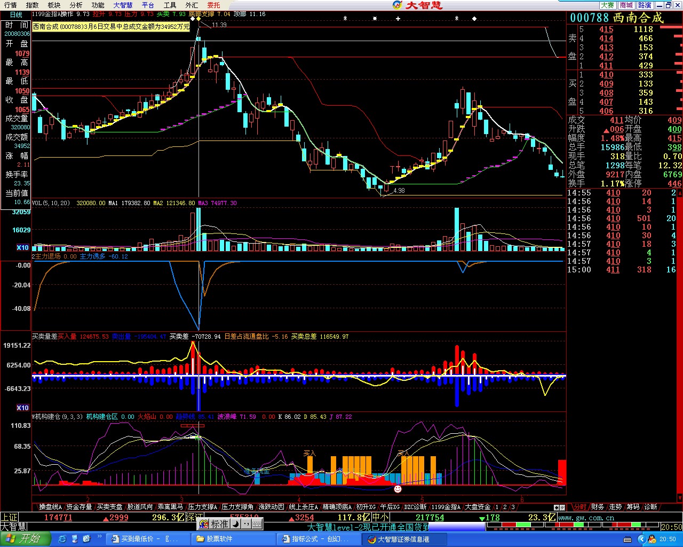Click 深证 index label in status bar
Viewport: 683px width, 547px height.
pos(195,517)
